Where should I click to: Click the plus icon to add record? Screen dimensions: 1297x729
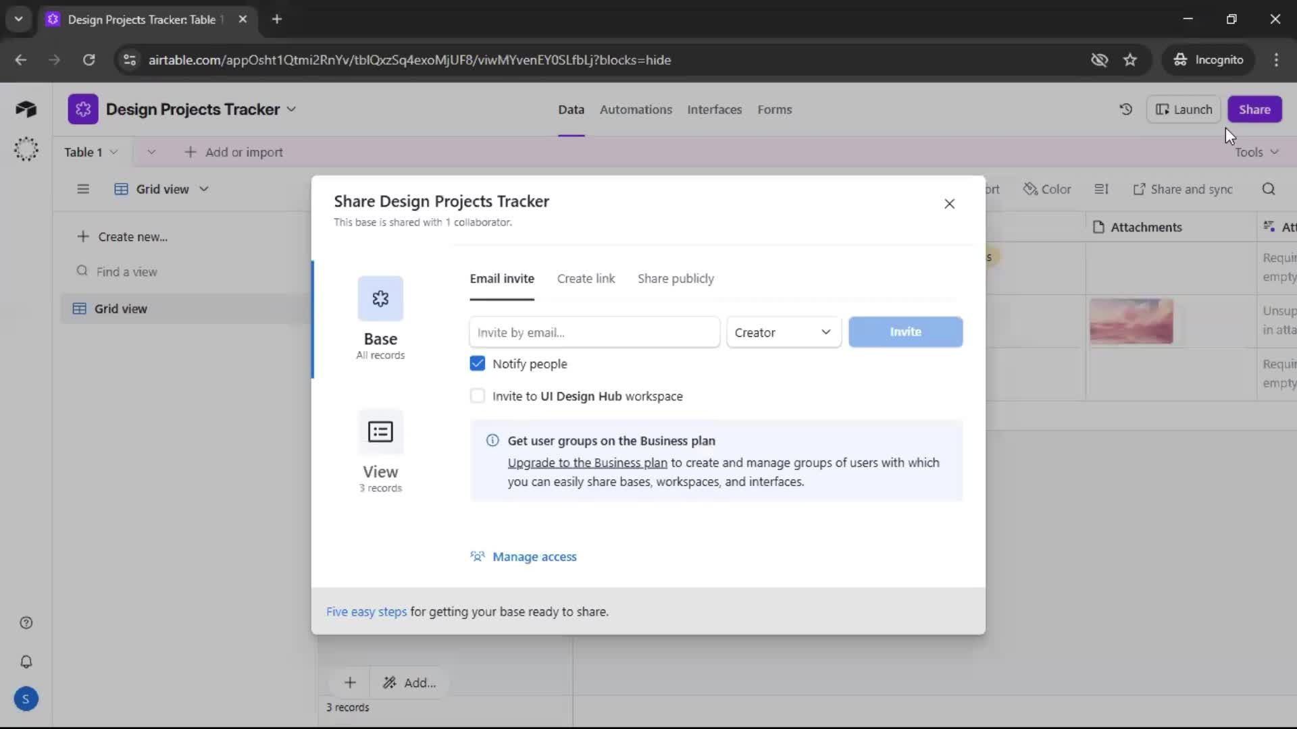tap(350, 682)
